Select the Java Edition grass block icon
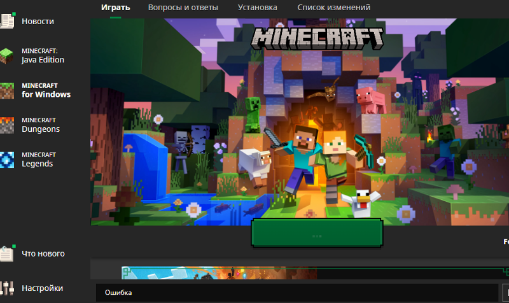 (7, 56)
